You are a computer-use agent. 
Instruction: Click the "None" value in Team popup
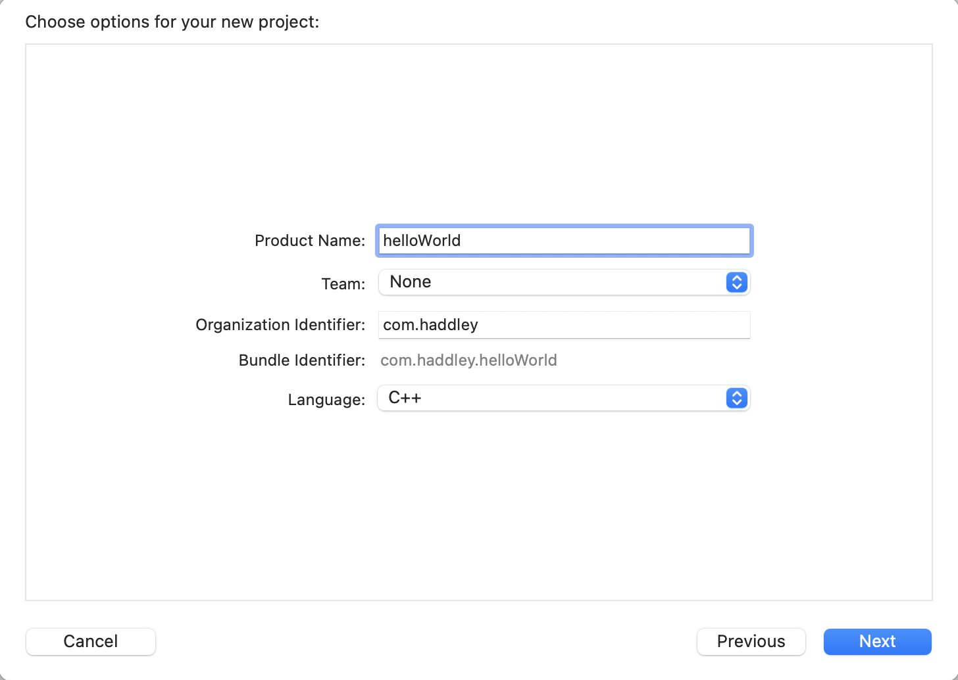(411, 282)
